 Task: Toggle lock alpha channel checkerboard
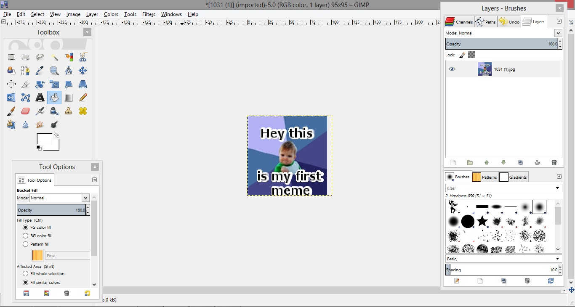point(471,55)
